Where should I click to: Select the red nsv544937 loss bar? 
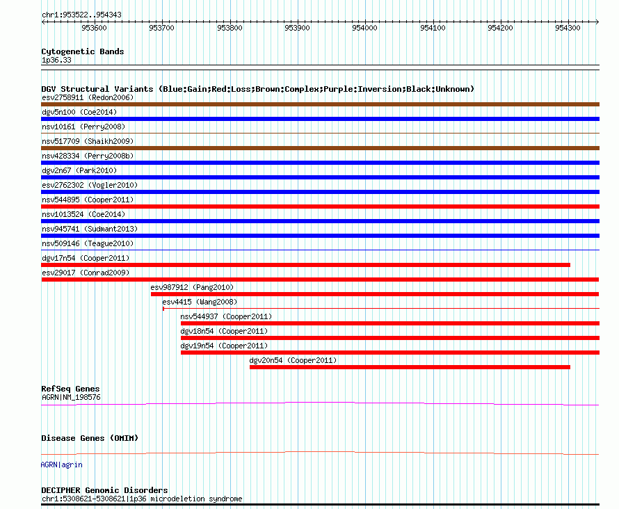[390, 323]
